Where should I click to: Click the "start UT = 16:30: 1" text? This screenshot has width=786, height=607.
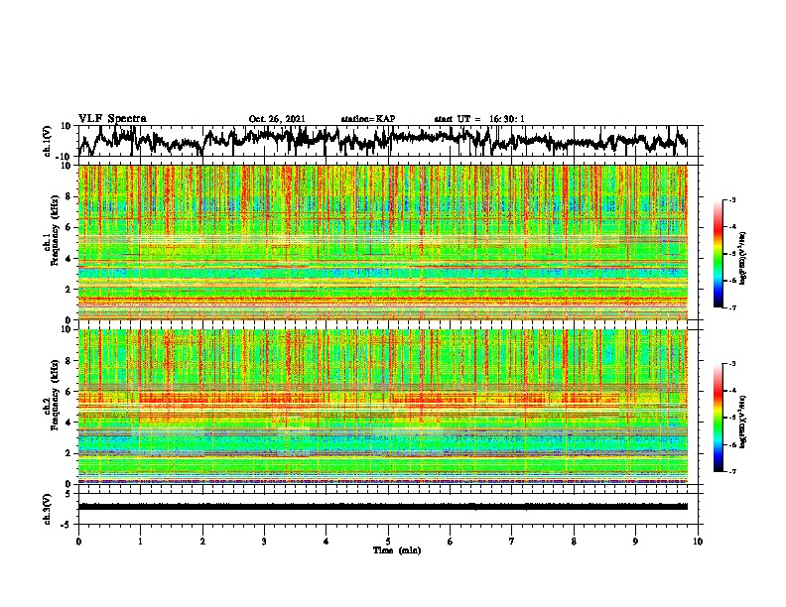tap(479, 119)
